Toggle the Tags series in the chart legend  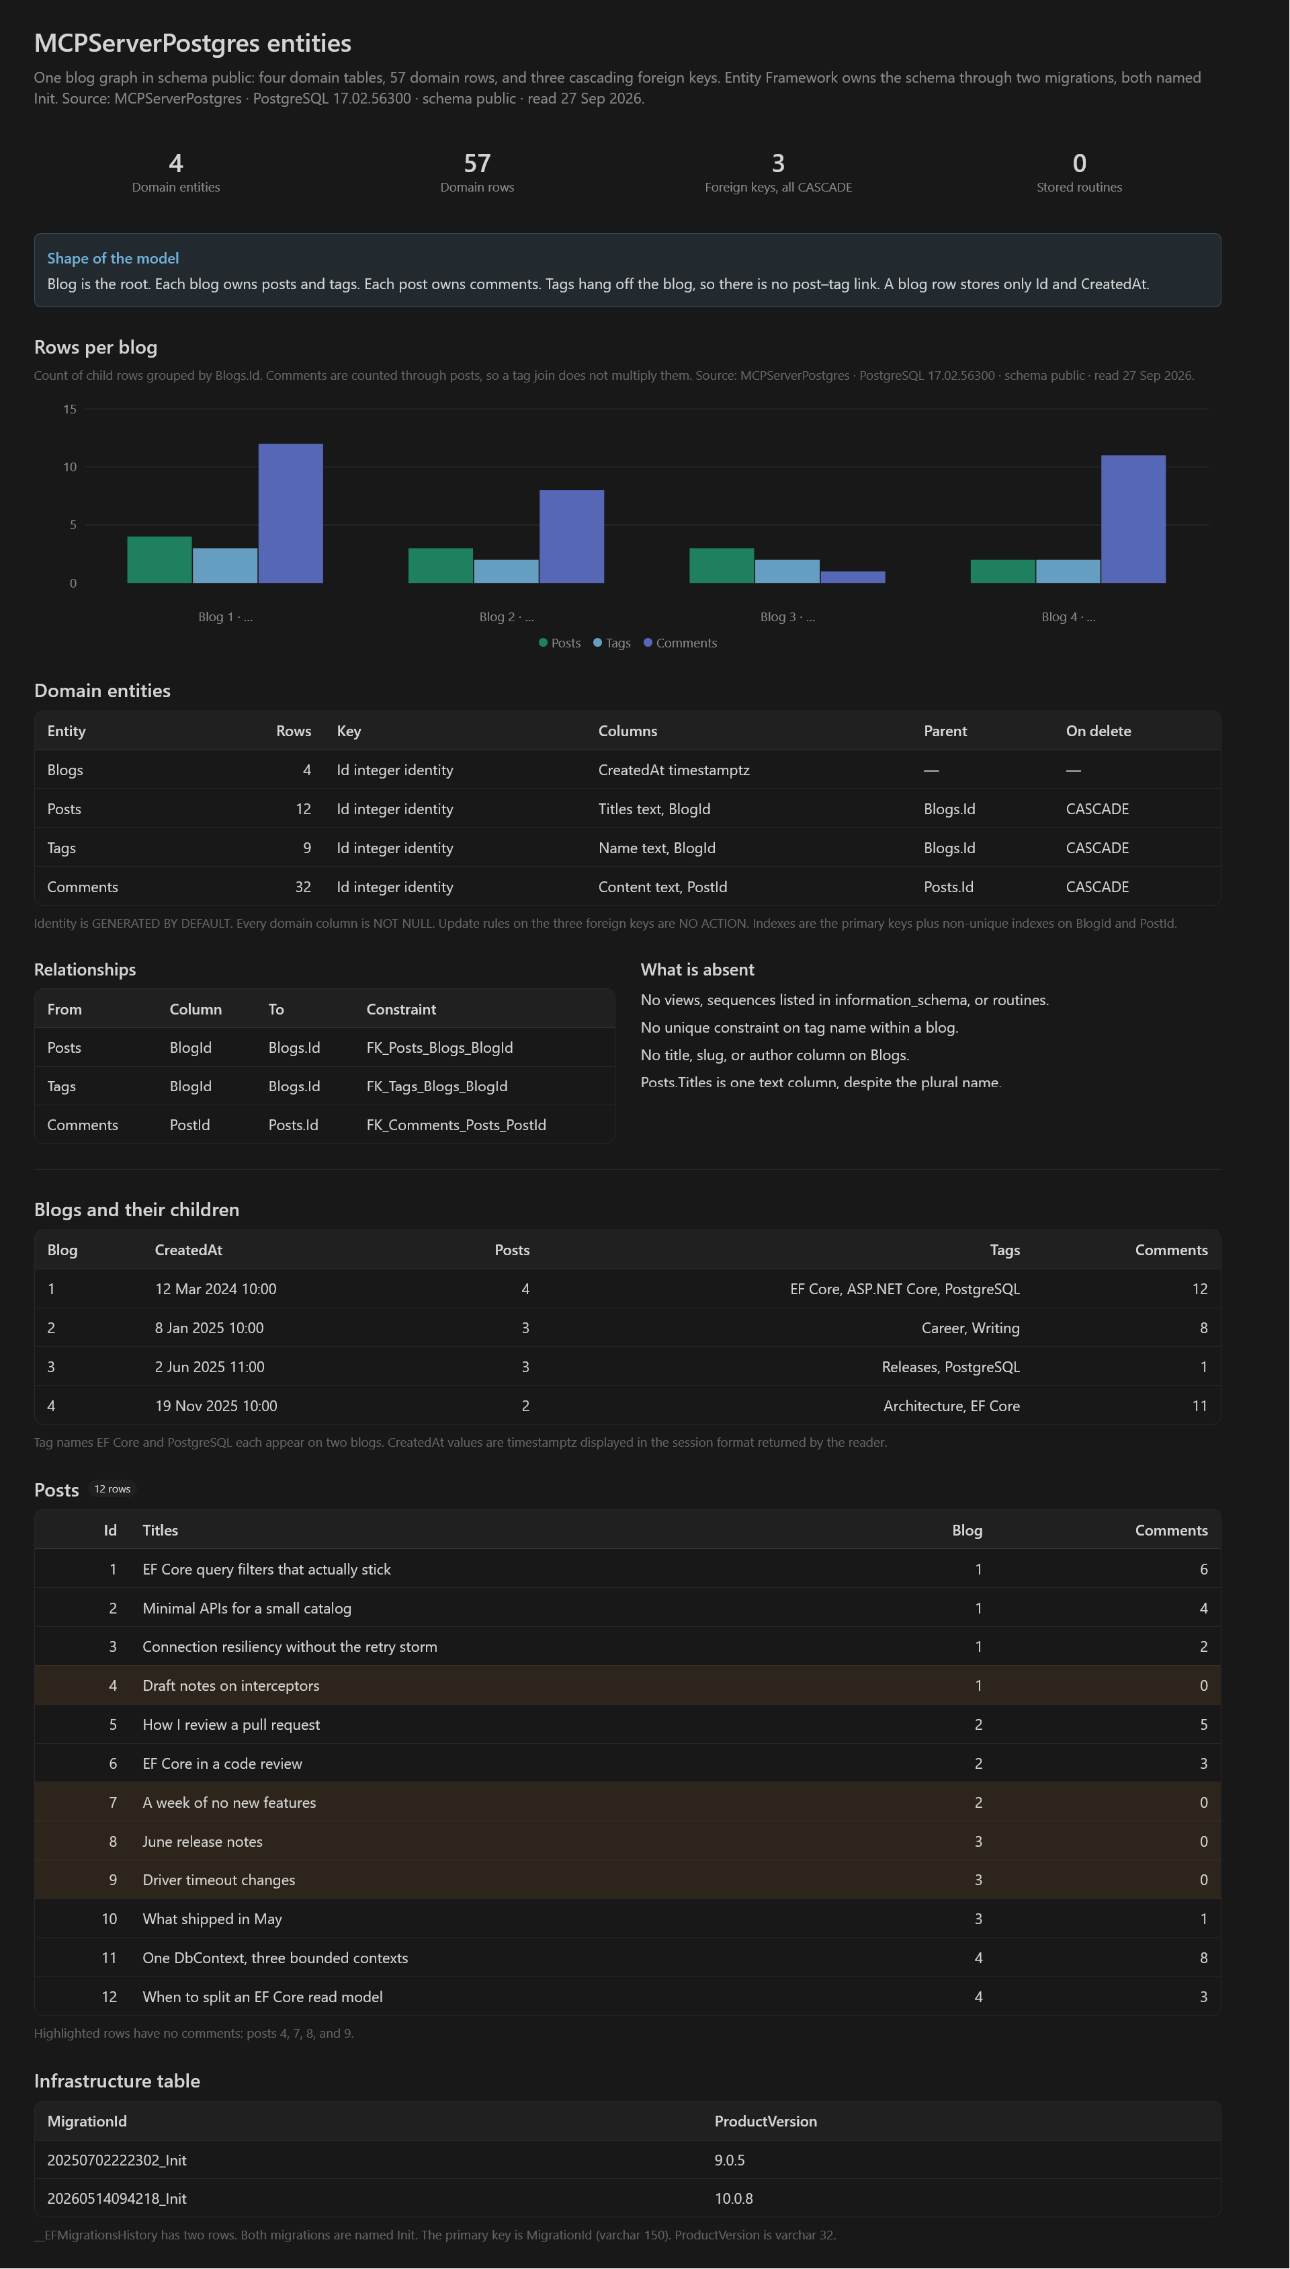611,643
